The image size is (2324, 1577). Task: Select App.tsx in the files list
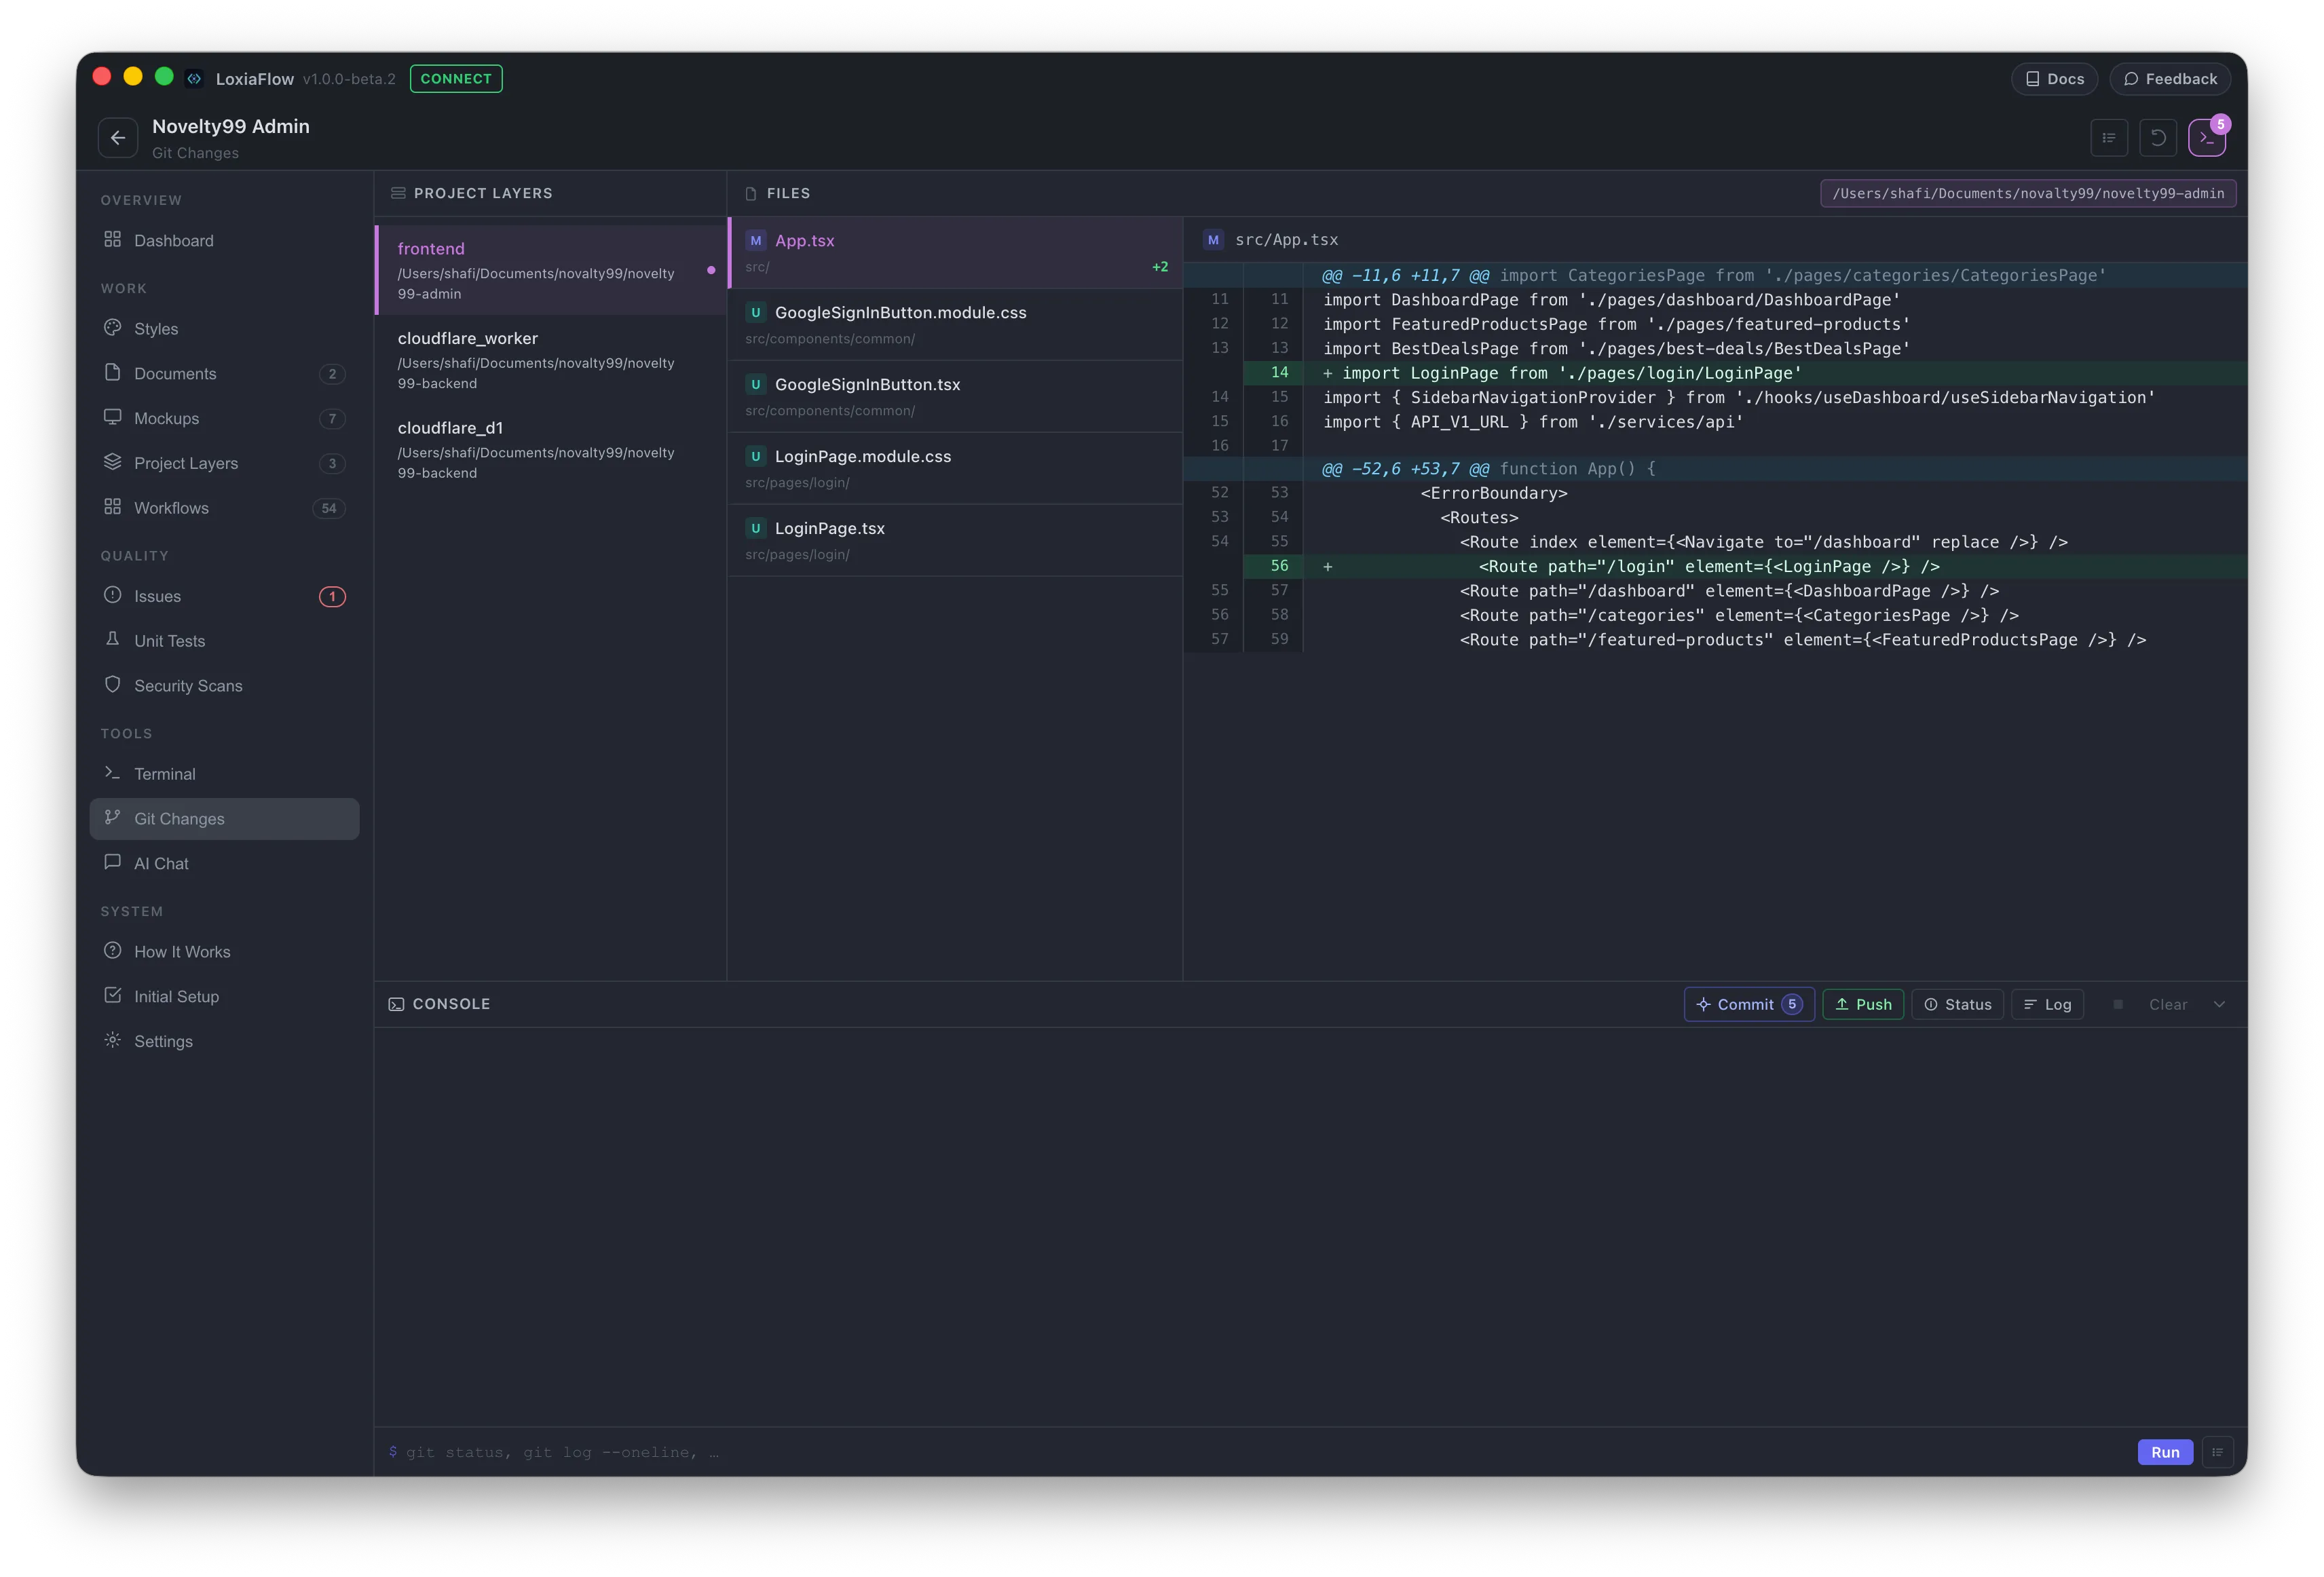[x=956, y=253]
